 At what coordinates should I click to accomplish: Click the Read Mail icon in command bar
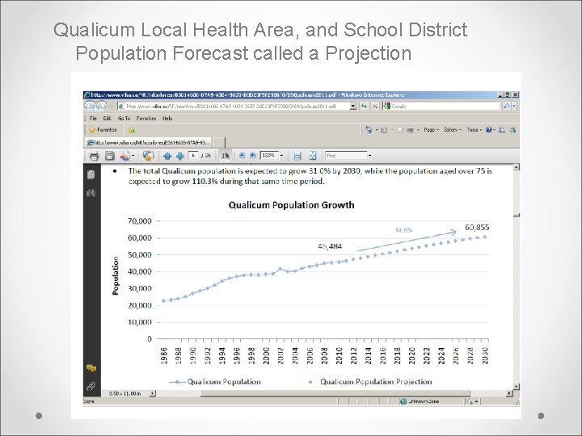pos(400,130)
